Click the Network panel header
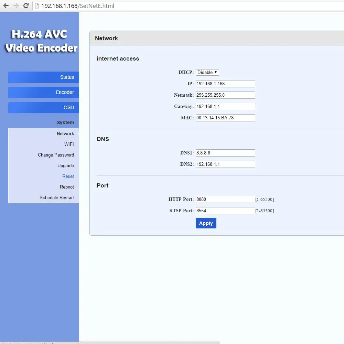Screen dimensions: 344x344 click(x=216, y=38)
